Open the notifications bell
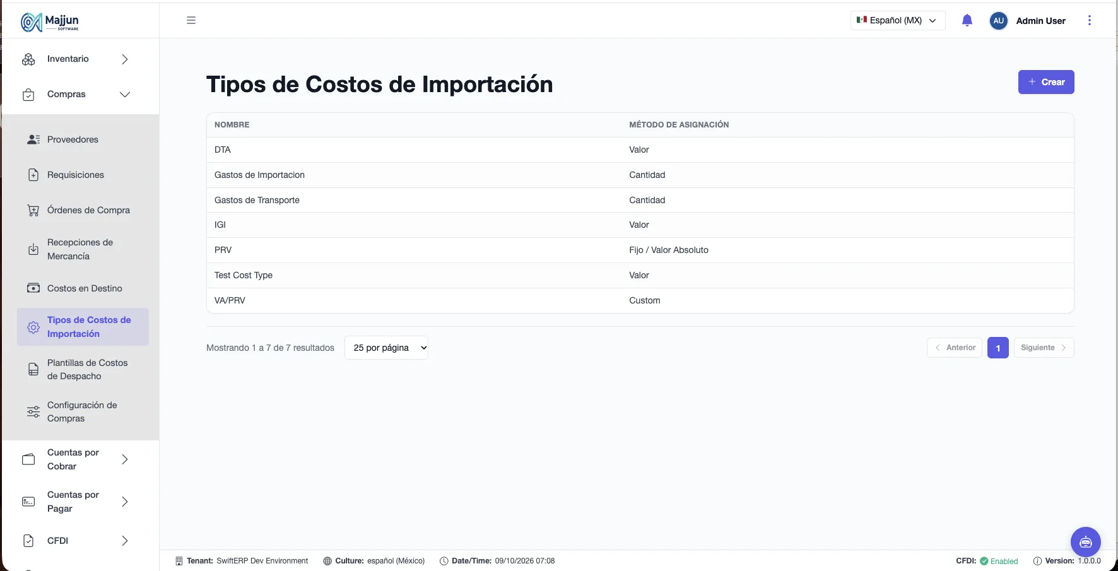This screenshot has height=571, width=1118. tap(967, 21)
